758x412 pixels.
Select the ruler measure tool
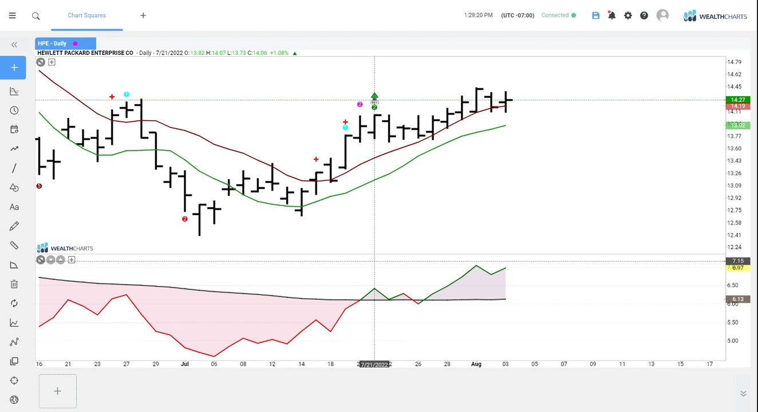[14, 245]
